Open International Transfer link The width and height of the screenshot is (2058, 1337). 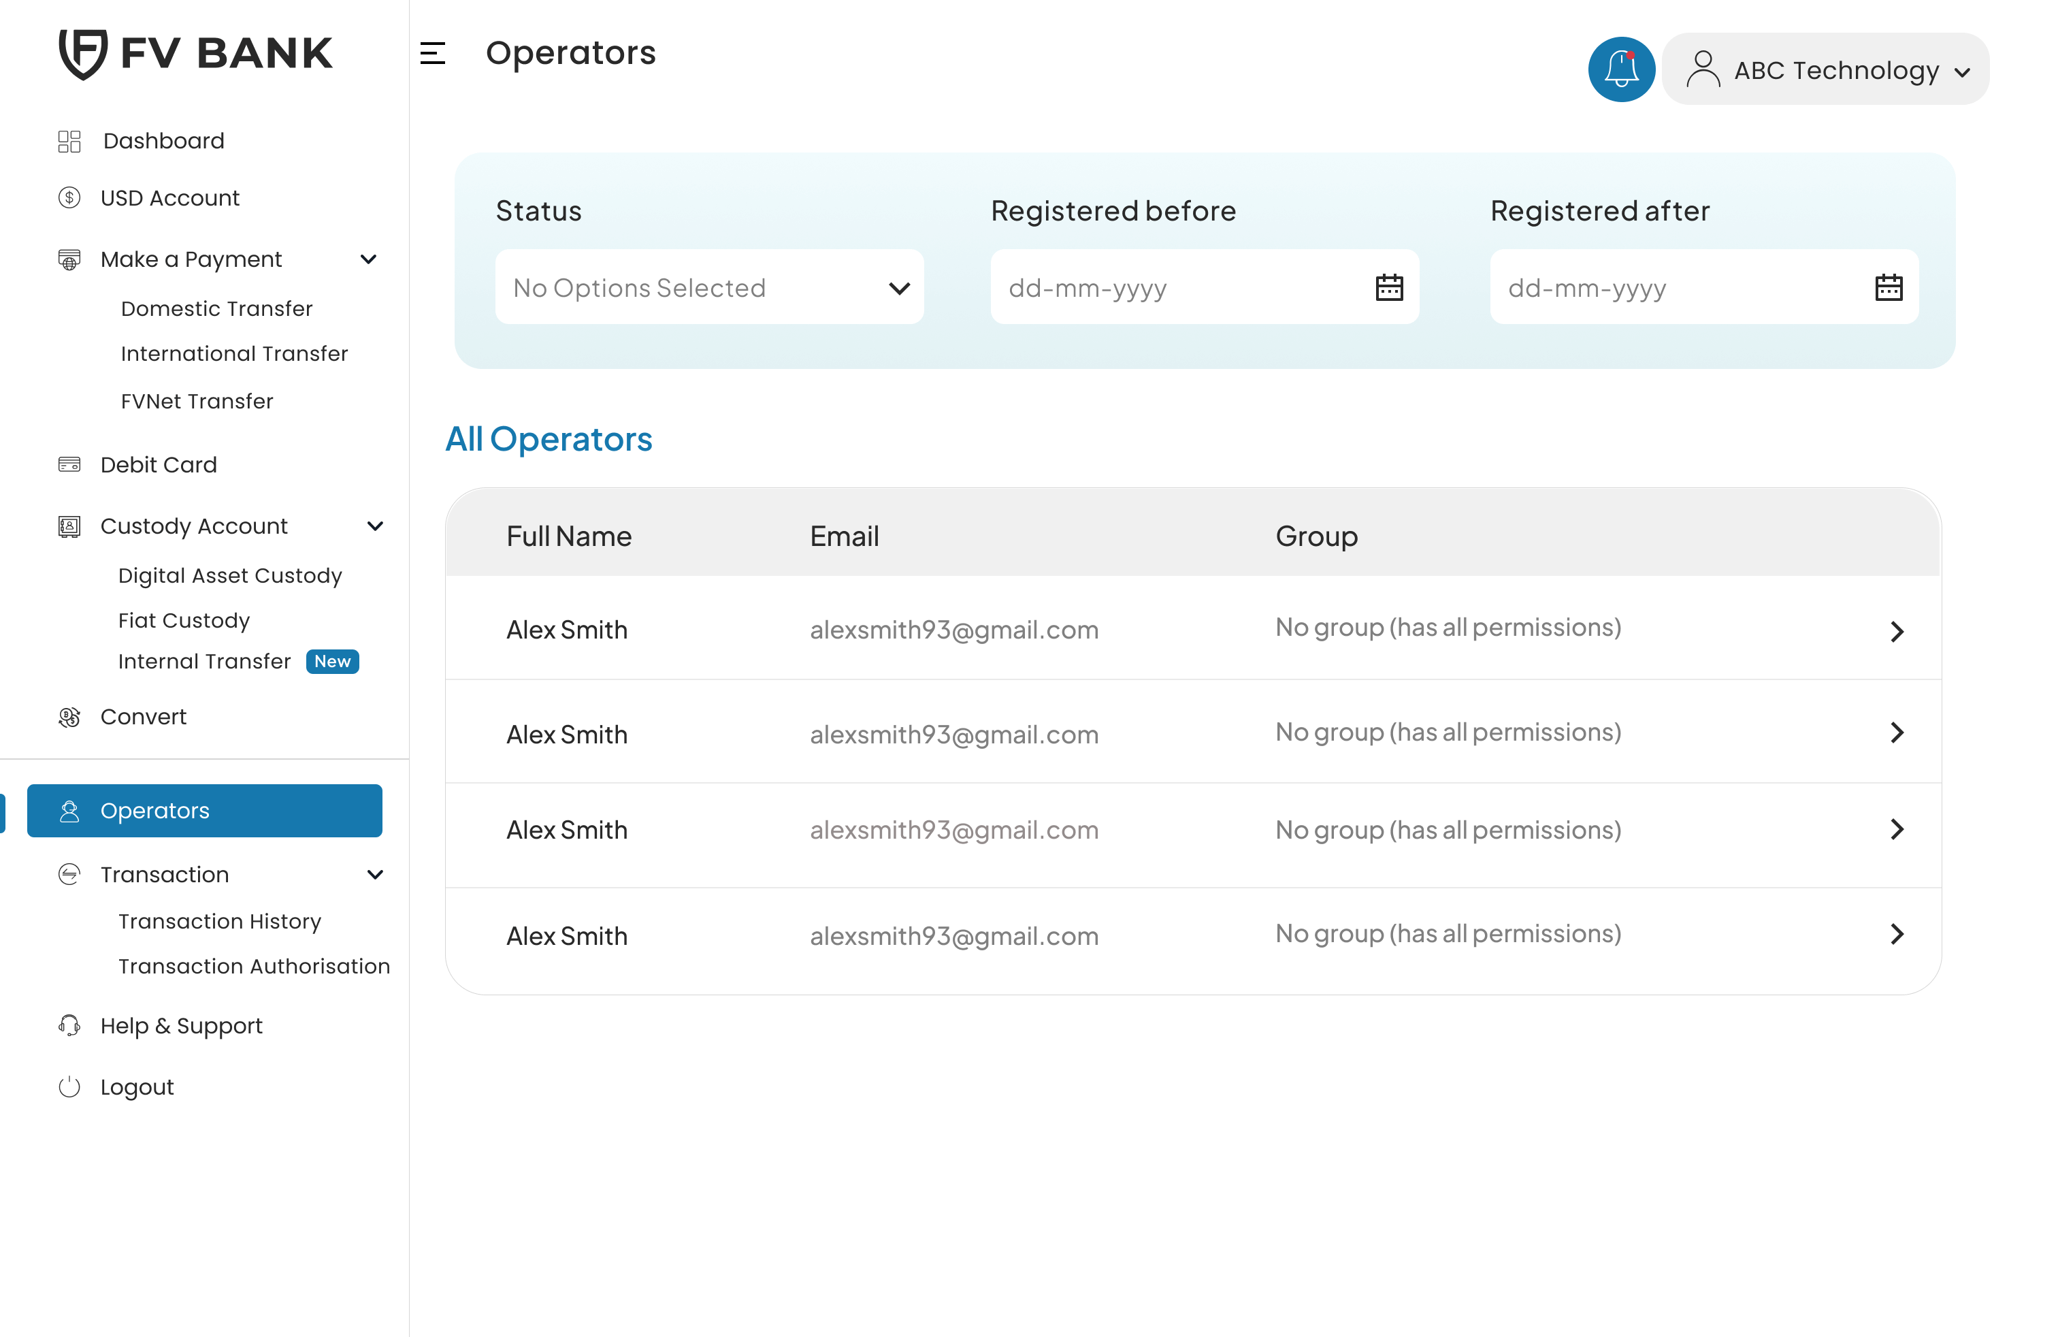(234, 354)
